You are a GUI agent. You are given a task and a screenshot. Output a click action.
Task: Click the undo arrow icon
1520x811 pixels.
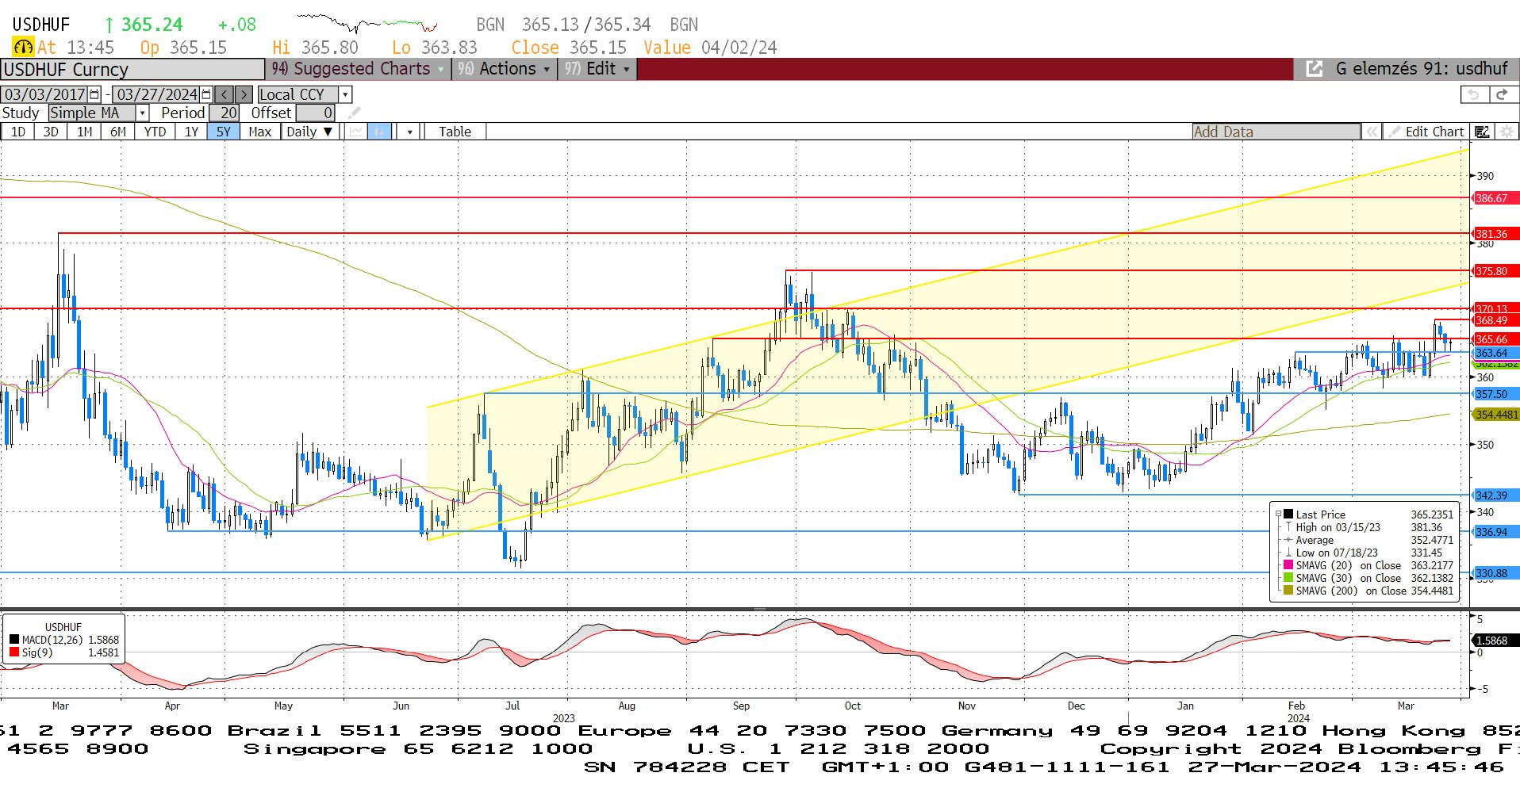click(1474, 94)
